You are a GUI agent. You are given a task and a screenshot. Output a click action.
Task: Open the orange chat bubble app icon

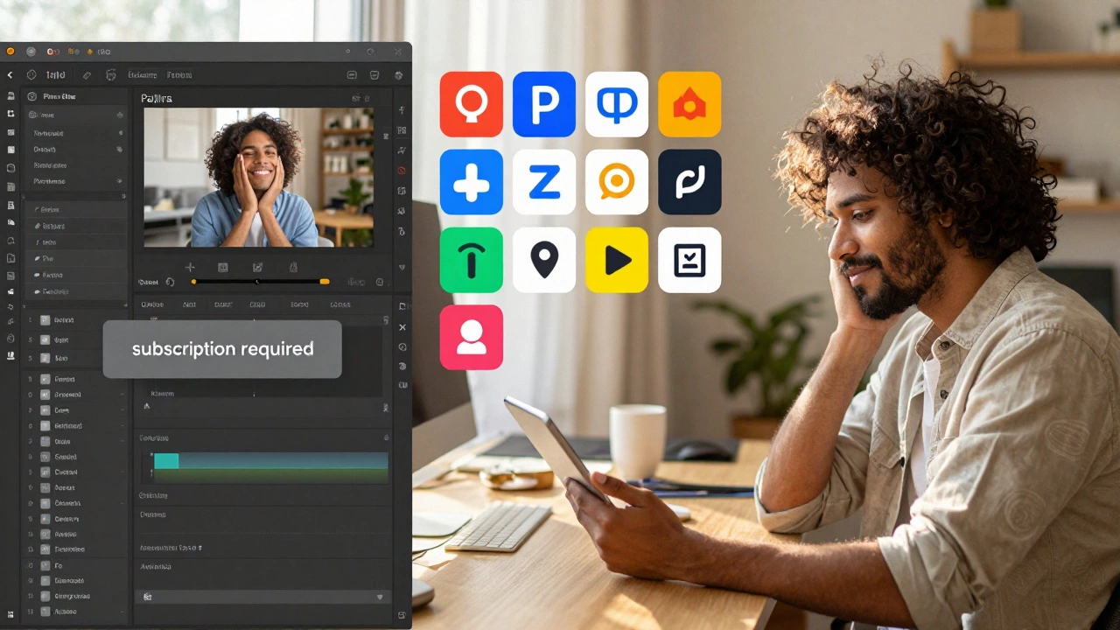point(617,182)
